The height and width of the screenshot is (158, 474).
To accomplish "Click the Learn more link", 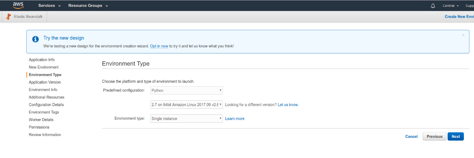I will (235, 118).
